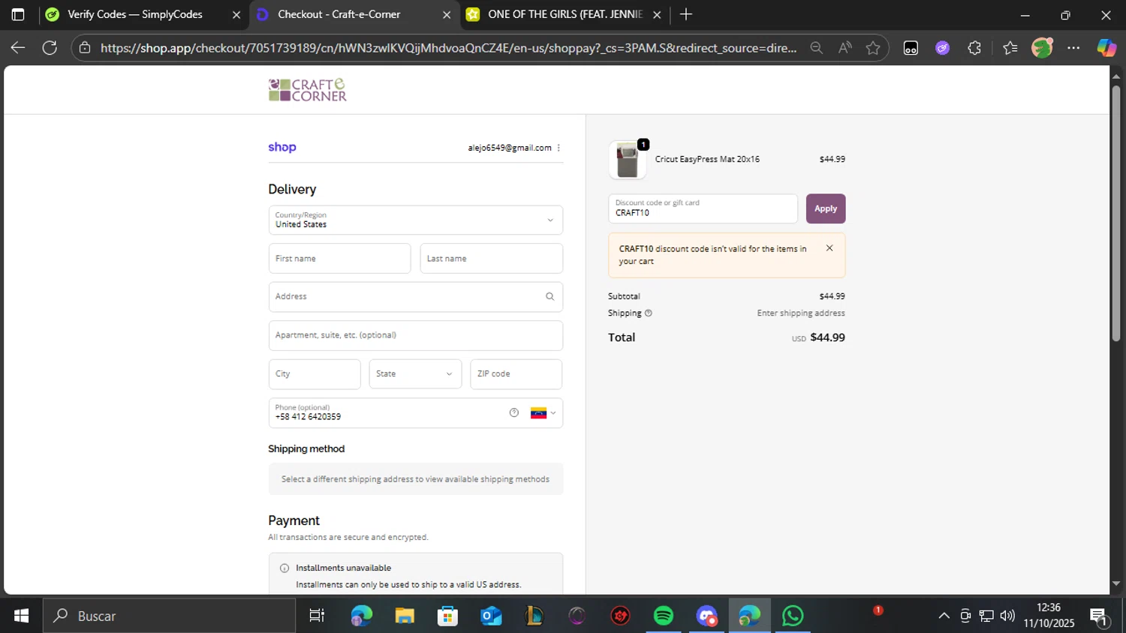Click the Address field
The image size is (1126, 633).
pyautogui.click(x=416, y=297)
